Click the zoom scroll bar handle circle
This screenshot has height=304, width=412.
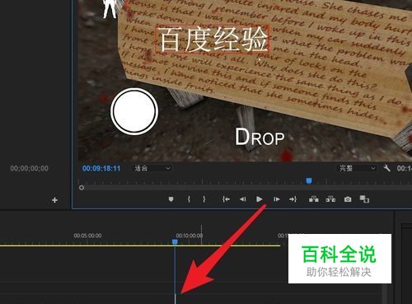tap(82, 188)
